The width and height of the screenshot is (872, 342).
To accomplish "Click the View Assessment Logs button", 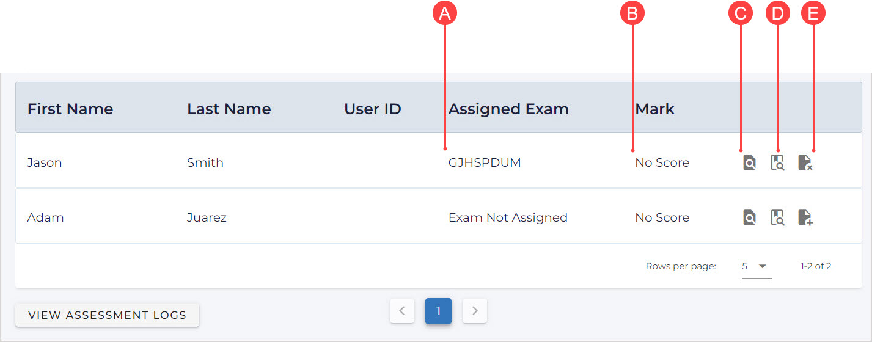I will click(x=107, y=315).
